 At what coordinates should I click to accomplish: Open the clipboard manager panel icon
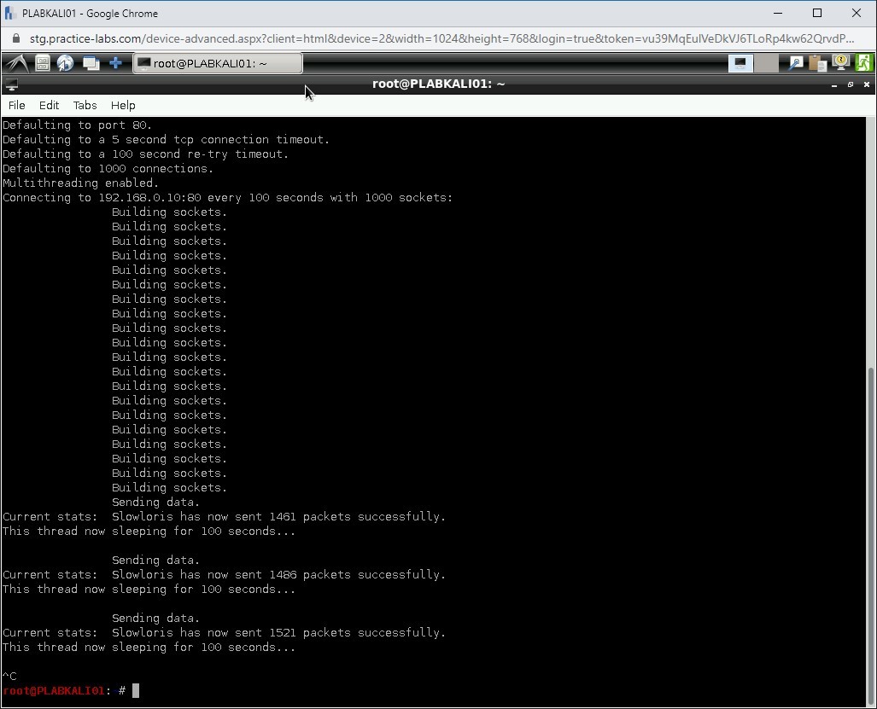click(x=817, y=62)
